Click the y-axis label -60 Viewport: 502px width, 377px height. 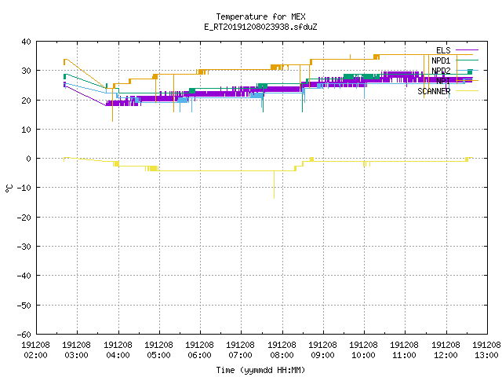point(24,335)
